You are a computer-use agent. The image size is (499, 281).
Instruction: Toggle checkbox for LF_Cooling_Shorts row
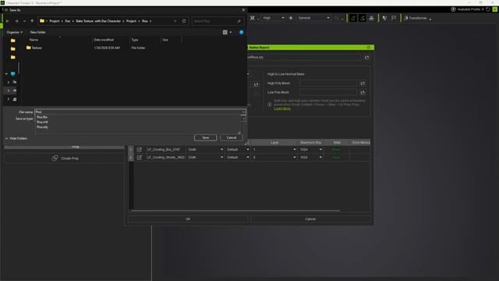(140, 158)
